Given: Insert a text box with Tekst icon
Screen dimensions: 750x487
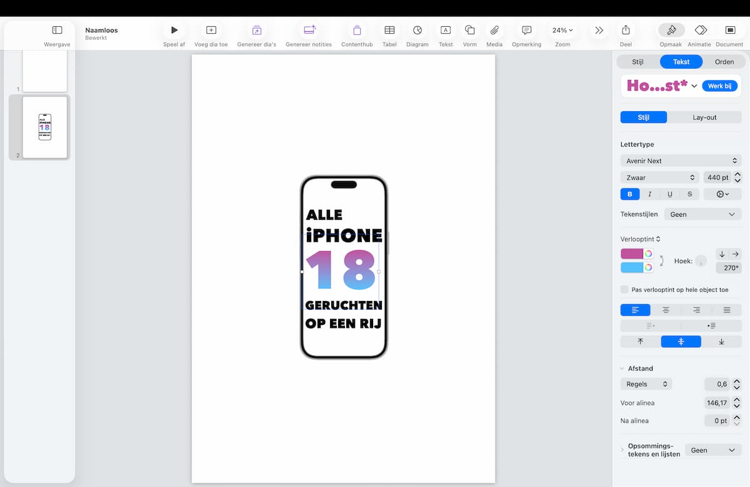Looking at the screenshot, I should (x=446, y=30).
